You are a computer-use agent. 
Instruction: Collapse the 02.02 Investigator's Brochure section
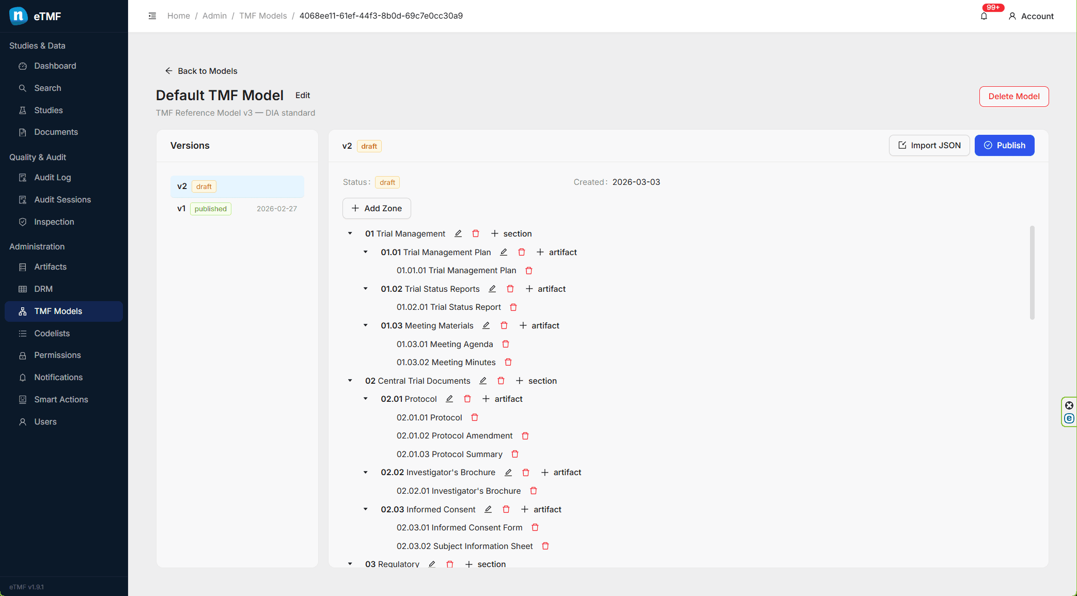[366, 473]
